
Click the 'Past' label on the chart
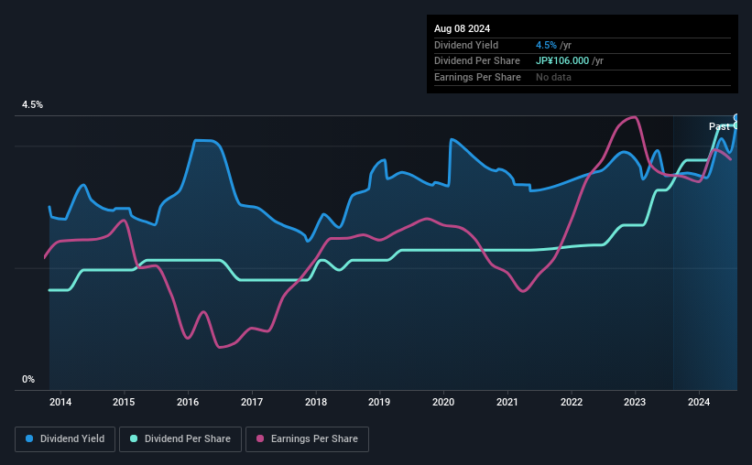(x=719, y=126)
